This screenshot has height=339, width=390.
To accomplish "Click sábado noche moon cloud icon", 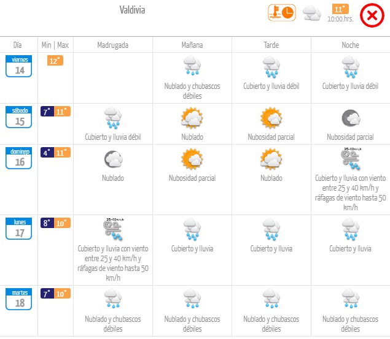I will click(x=351, y=118).
